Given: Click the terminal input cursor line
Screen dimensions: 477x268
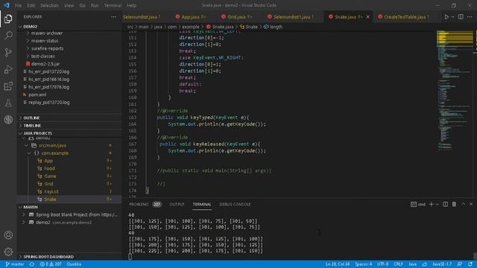Looking at the screenshot, I should tap(130, 256).
